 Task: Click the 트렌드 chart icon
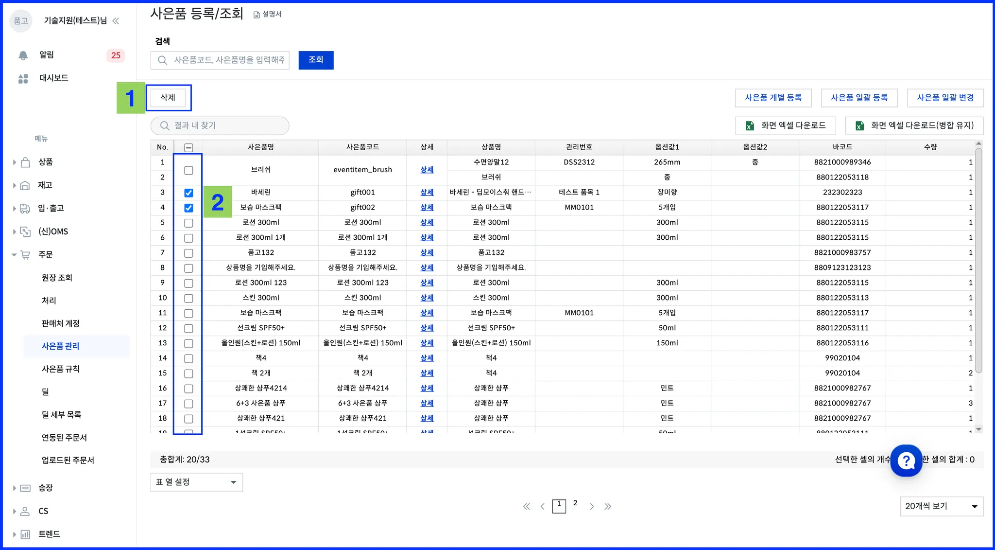point(25,534)
